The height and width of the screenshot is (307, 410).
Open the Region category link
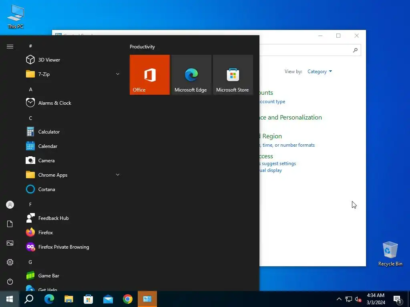point(271,136)
